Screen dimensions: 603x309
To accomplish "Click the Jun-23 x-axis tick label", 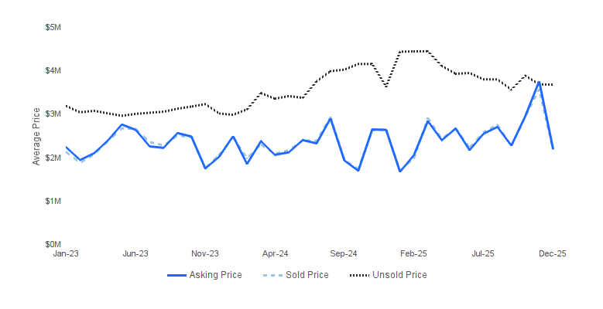I will [x=135, y=253].
